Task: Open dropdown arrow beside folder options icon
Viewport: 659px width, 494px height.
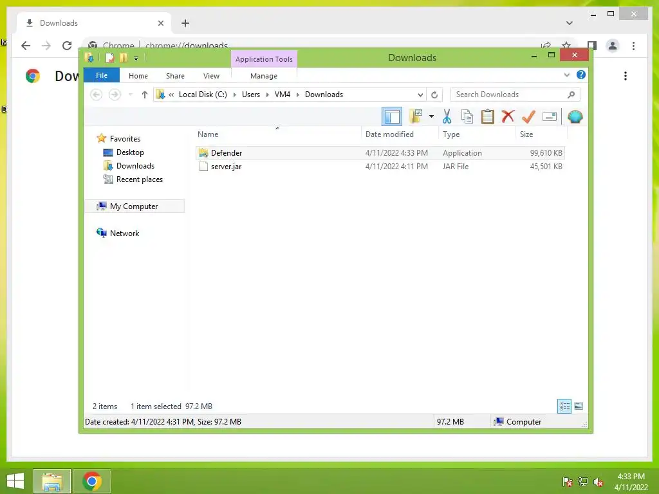Action: 432,116
